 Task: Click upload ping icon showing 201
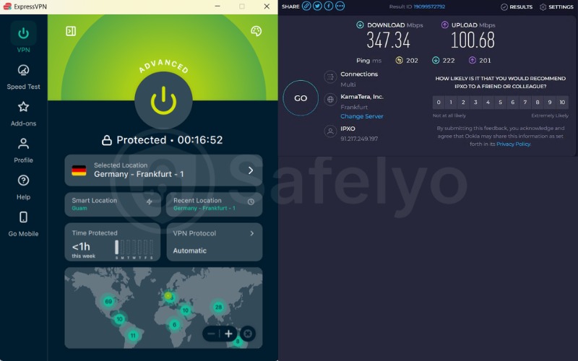tap(472, 60)
